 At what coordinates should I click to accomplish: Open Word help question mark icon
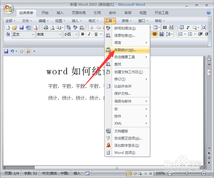pos(208,13)
